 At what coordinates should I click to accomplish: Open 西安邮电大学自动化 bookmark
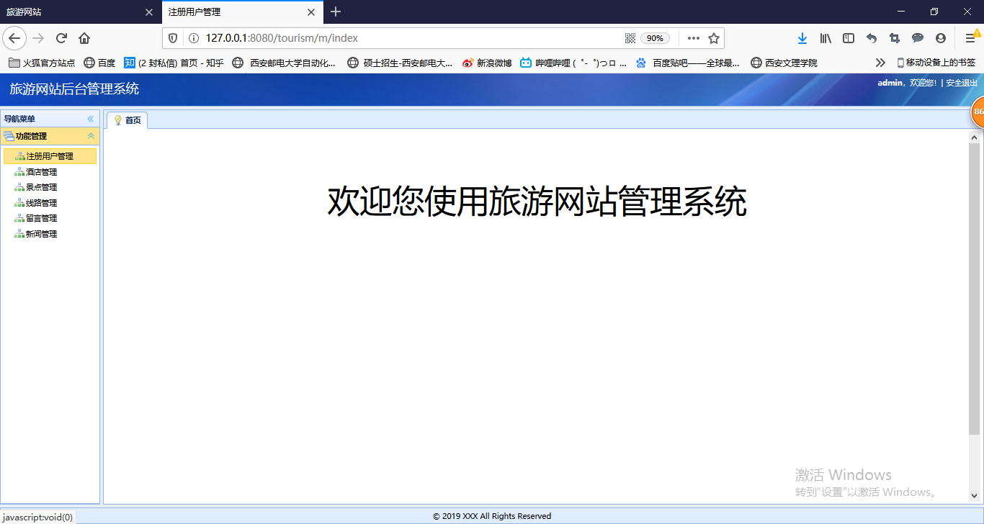(x=285, y=63)
